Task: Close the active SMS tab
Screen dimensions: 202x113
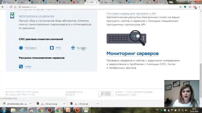Action: [x=97, y=2]
